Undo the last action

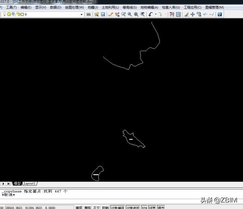click(x=150, y=14)
